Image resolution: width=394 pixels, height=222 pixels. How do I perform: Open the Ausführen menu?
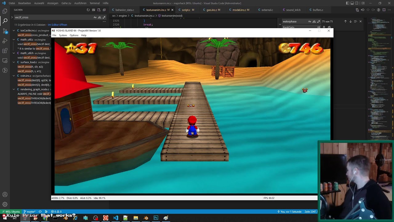80,3
